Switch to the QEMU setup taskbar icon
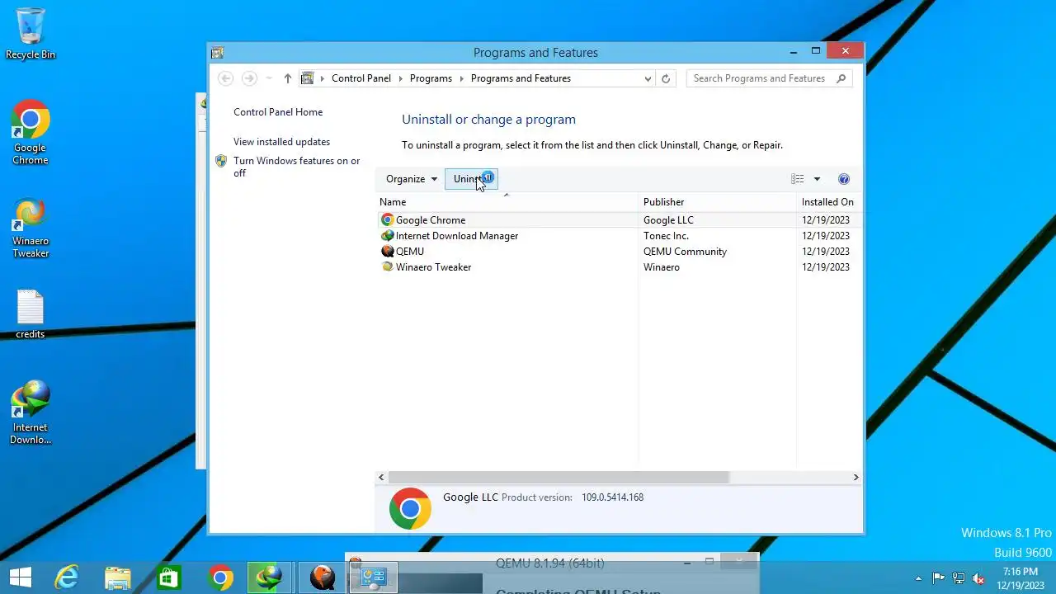The image size is (1056, 594). [323, 577]
